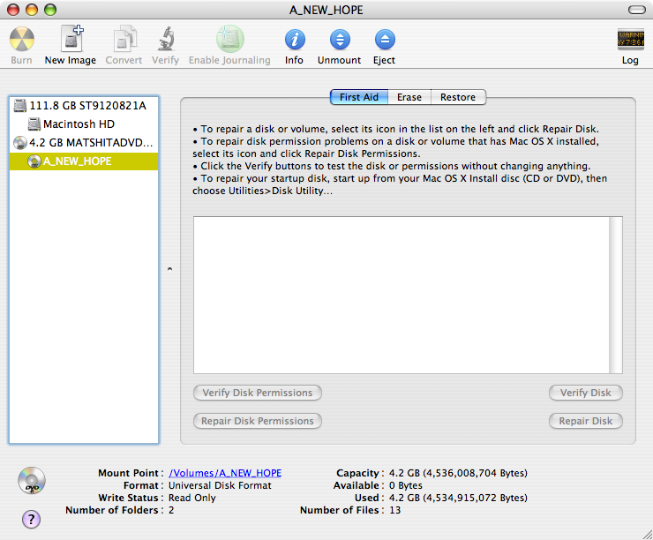
Task: Unmount the selected volume
Action: pos(339,41)
